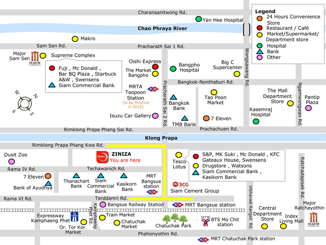Click the Expressway Kamphaeng Phet highway icon
The image size is (326, 245).
(74, 217)
